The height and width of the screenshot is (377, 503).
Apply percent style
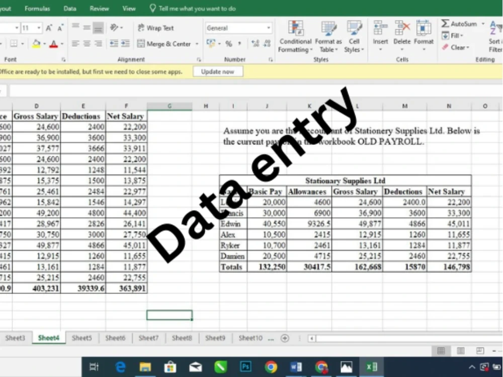pyautogui.click(x=229, y=44)
